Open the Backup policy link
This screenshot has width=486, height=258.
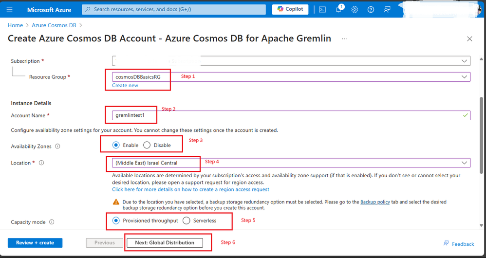[x=375, y=202]
